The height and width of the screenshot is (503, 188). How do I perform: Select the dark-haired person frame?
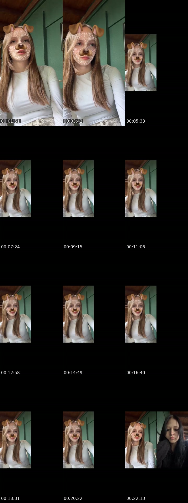(172, 440)
